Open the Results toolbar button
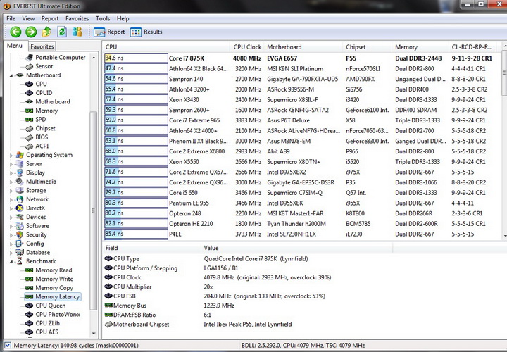 pyautogui.click(x=146, y=32)
